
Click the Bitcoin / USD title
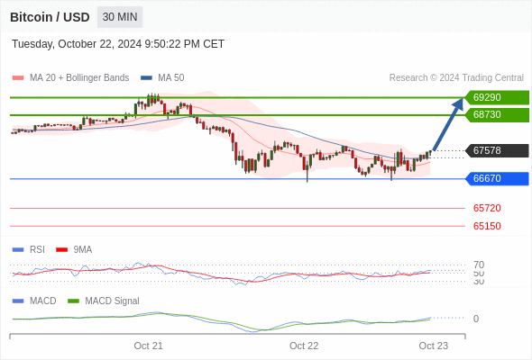[50, 17]
